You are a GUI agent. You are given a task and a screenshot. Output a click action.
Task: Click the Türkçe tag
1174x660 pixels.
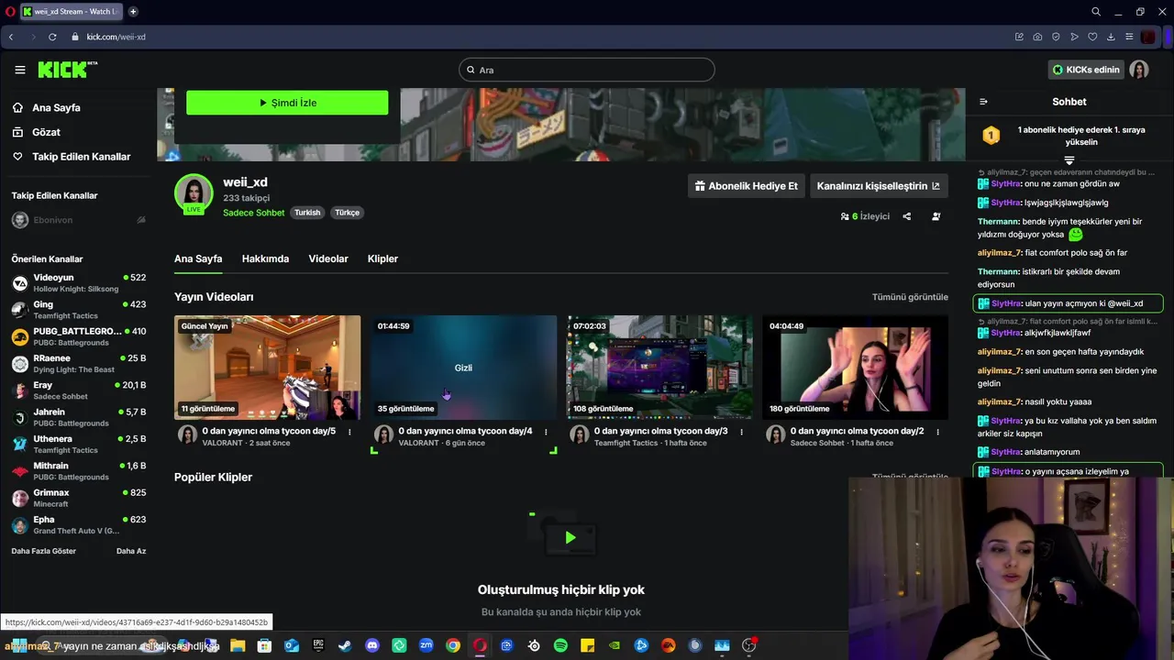[347, 213]
